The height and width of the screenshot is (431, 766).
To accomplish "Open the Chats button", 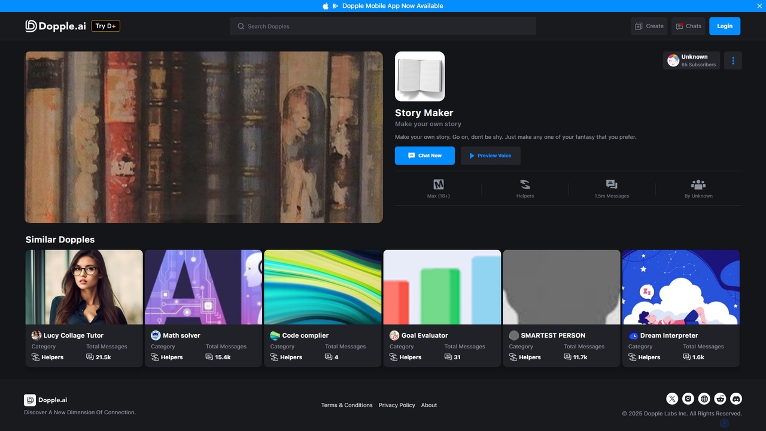I will [x=688, y=26].
